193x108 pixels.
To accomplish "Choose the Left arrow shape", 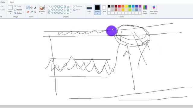I will pyautogui.click(x=65, y=10).
